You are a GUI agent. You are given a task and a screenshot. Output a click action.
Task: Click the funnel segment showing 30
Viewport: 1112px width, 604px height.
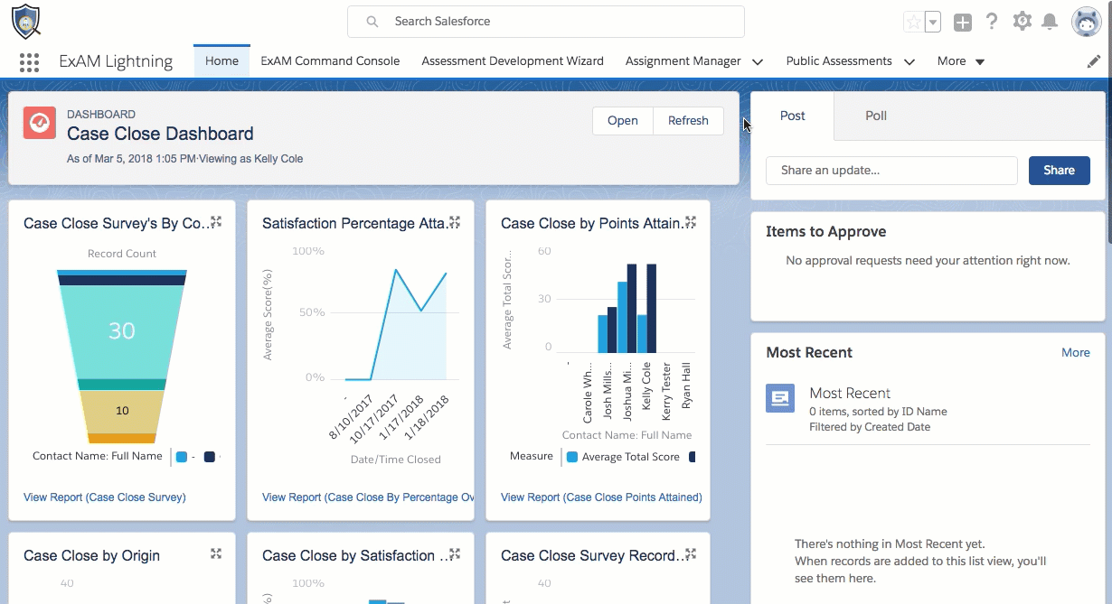pos(121,331)
